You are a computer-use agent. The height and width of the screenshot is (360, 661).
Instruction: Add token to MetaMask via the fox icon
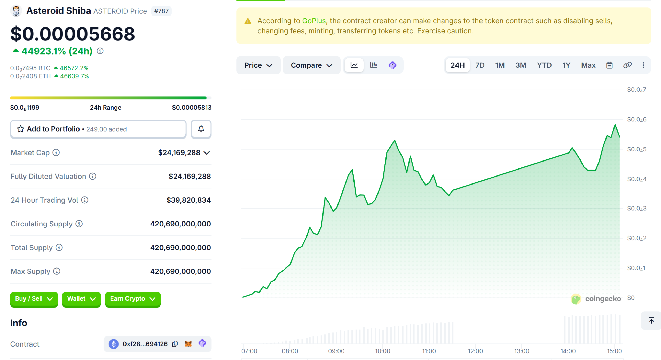(x=189, y=344)
